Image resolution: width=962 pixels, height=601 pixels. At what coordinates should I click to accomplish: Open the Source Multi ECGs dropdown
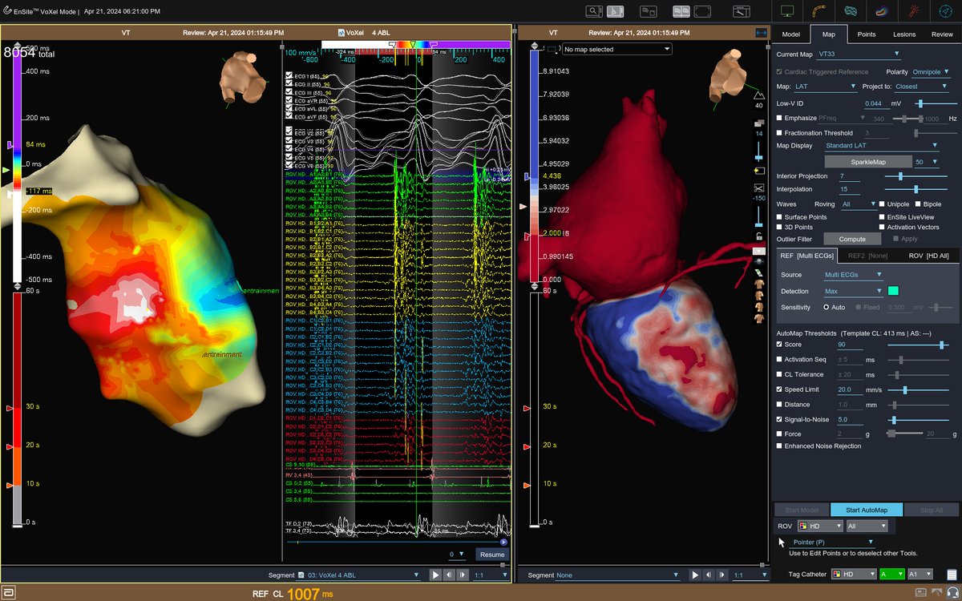pyautogui.click(x=854, y=275)
